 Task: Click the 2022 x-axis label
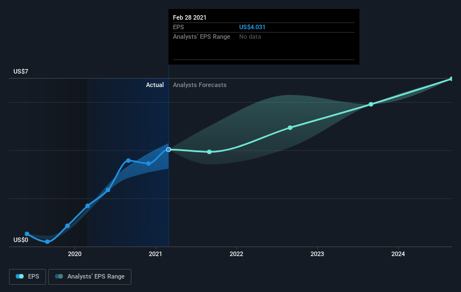click(x=236, y=254)
